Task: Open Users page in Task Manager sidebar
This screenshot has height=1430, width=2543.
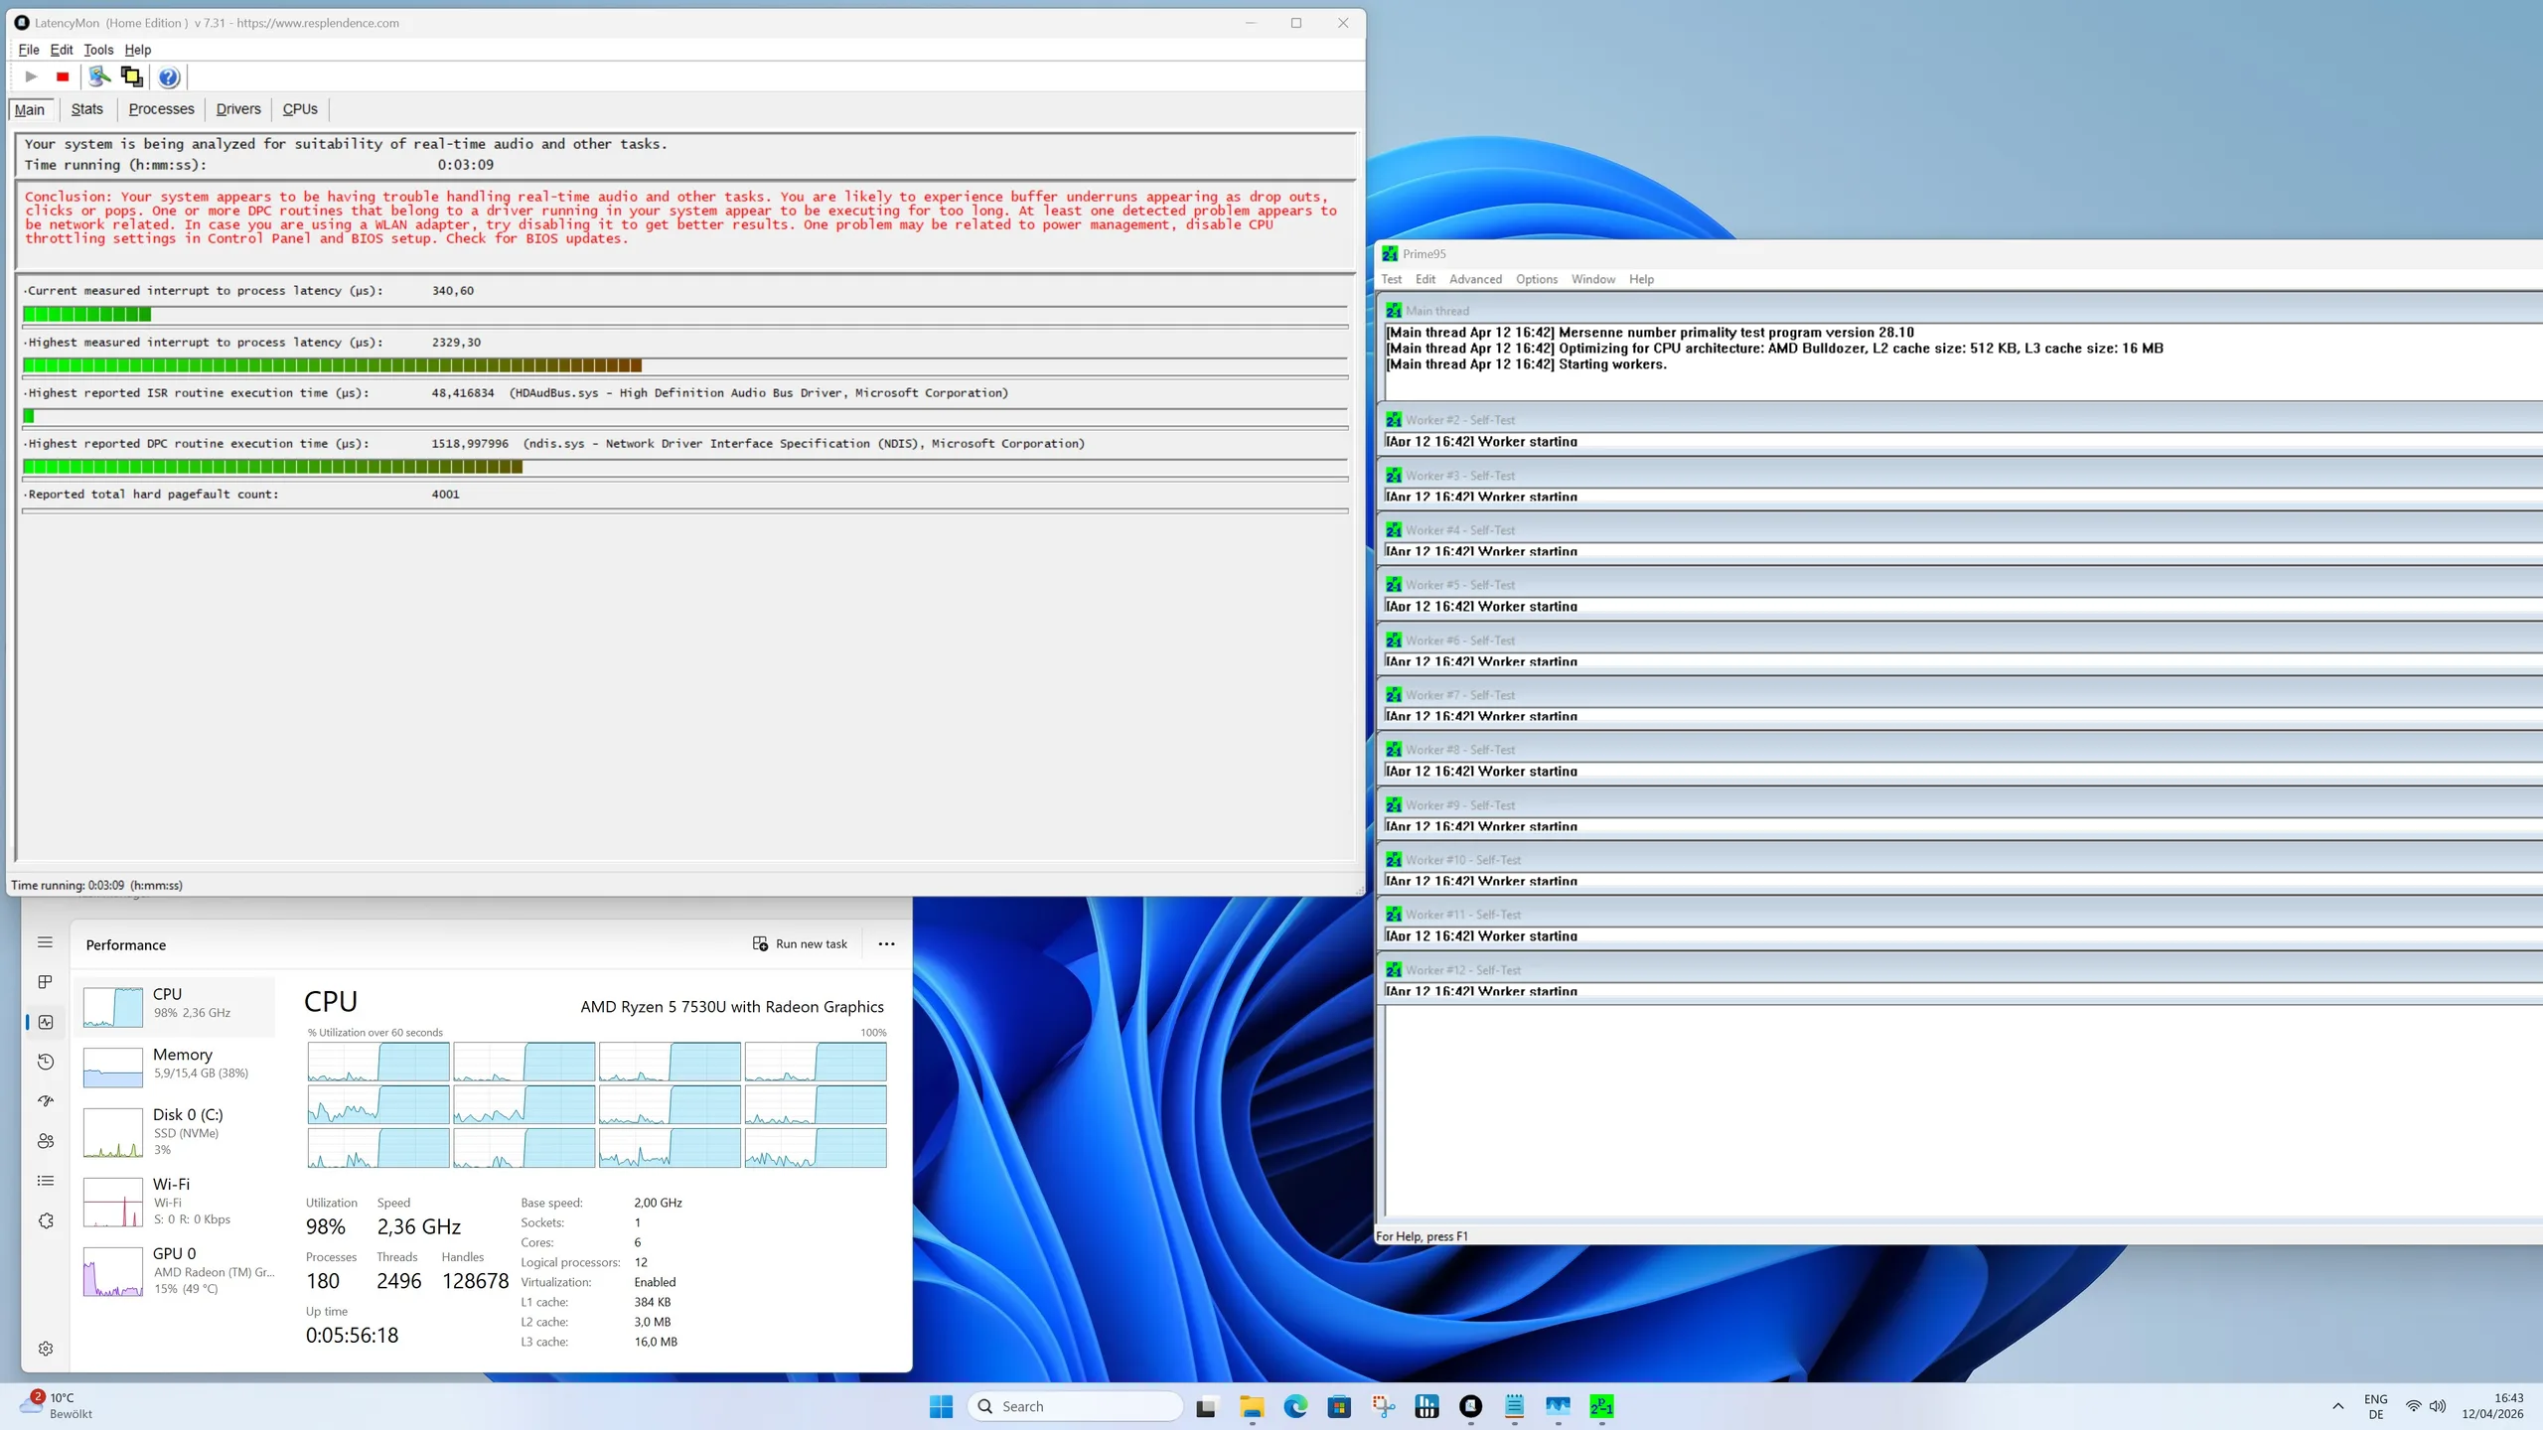Action: pyautogui.click(x=46, y=1141)
